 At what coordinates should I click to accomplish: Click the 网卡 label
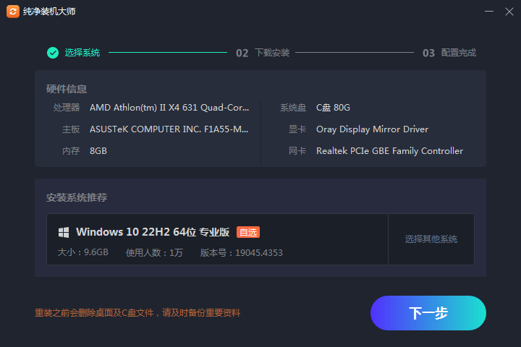pyautogui.click(x=297, y=151)
